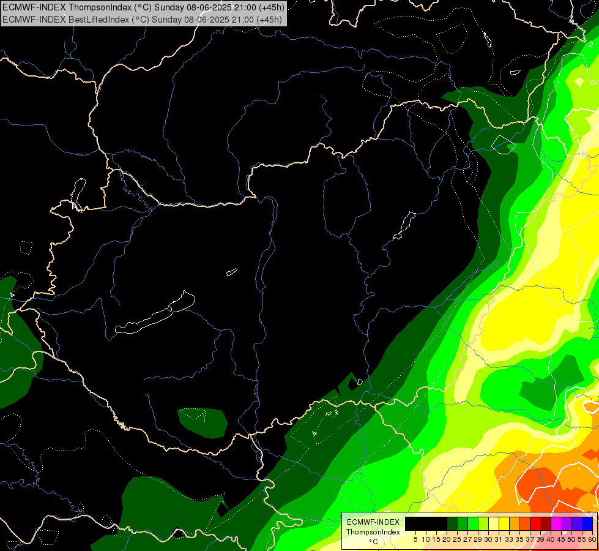Select the orange-red 35–37 legend swatch
Viewport: 599px width, 551px height.
(525, 523)
